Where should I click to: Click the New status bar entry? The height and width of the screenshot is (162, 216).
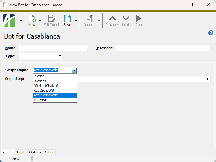point(16,159)
